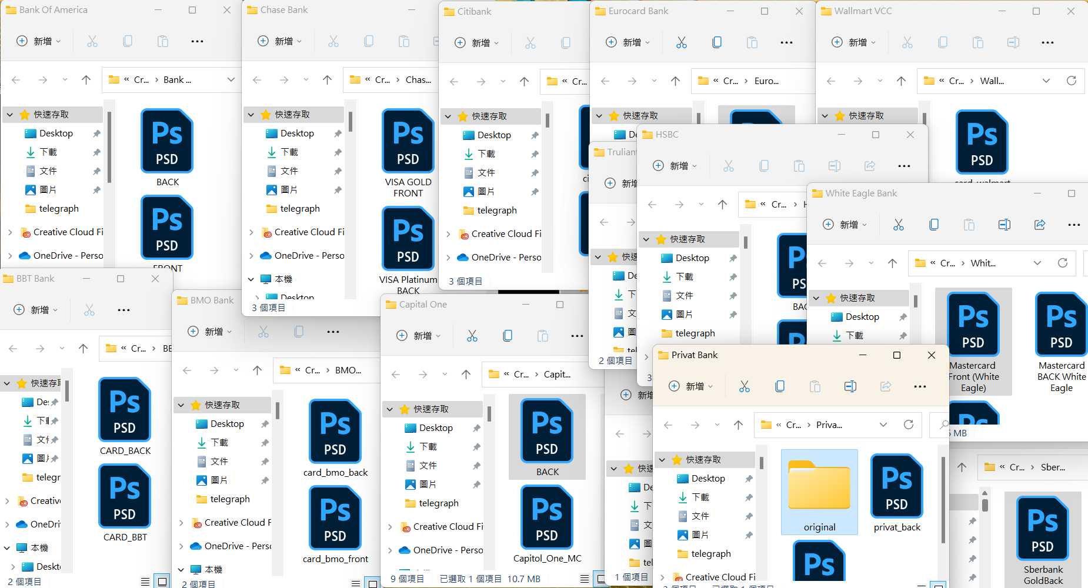Click New button in HSBC window
1088x588 pixels.
tap(675, 166)
